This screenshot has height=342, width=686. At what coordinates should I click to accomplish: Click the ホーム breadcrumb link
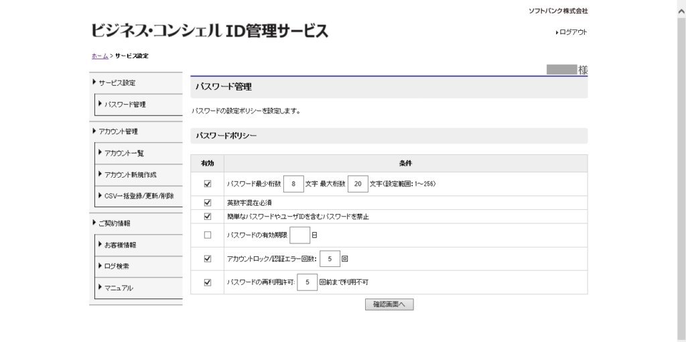[99, 56]
